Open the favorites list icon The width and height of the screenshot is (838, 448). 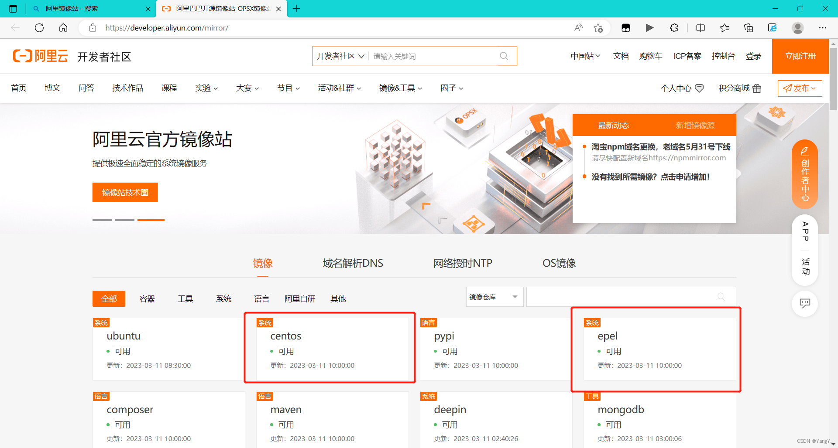coord(725,28)
